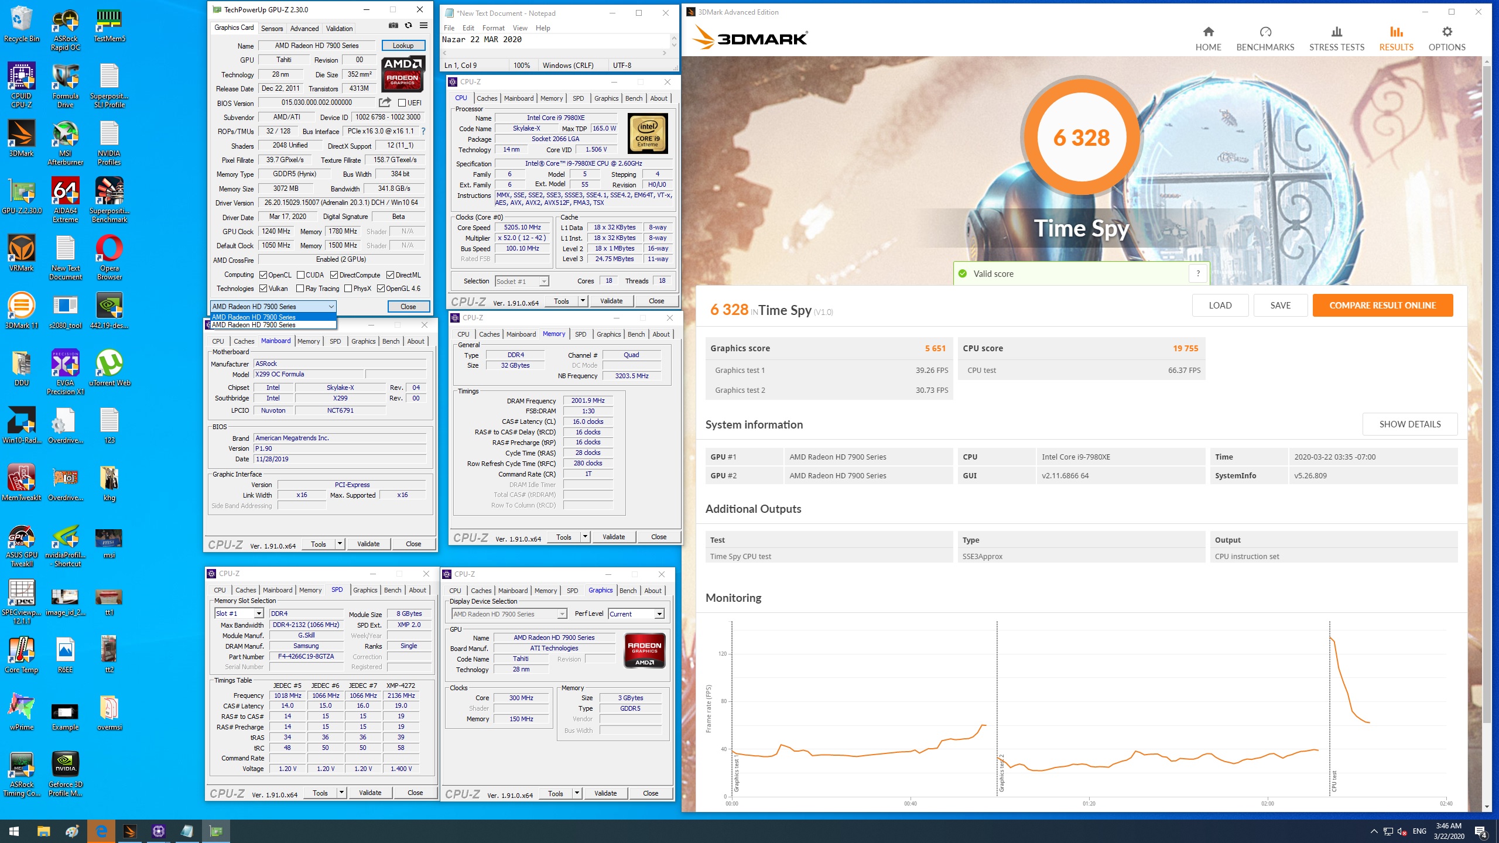Expand Tools dropdown arrow in CPU-Z Graphics window
This screenshot has height=843, width=1499.
[577, 793]
